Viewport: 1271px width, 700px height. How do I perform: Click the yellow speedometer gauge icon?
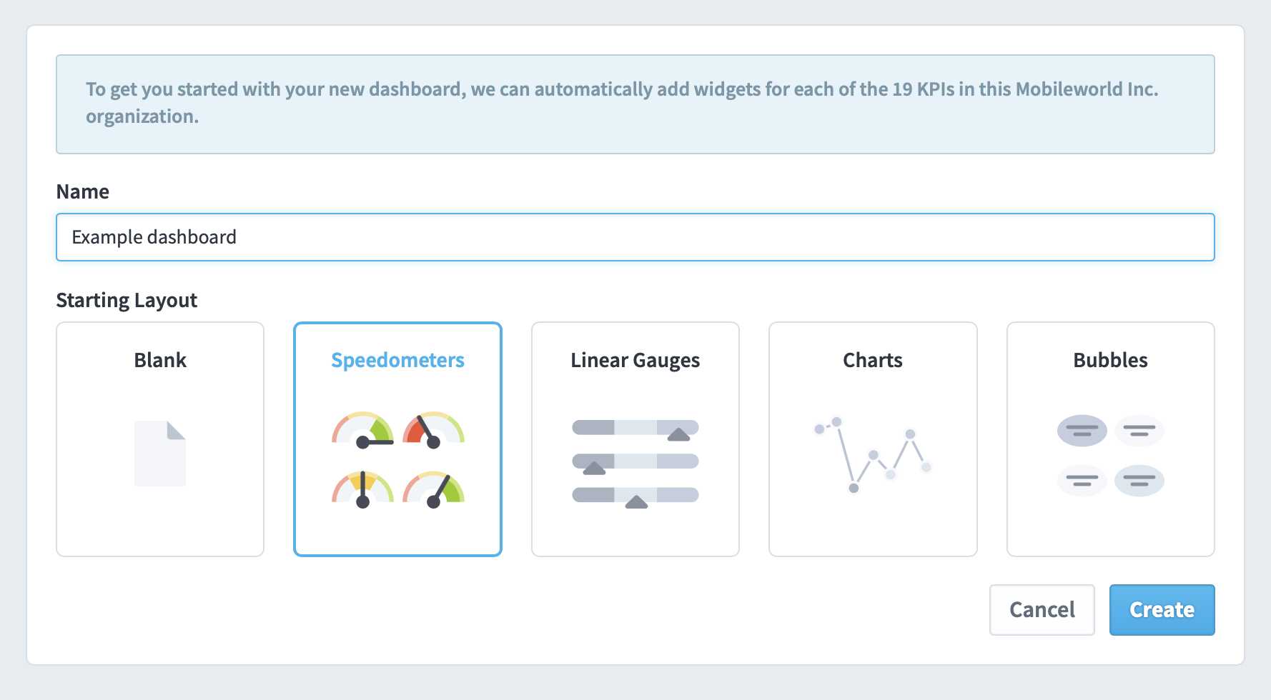pyautogui.click(x=362, y=489)
